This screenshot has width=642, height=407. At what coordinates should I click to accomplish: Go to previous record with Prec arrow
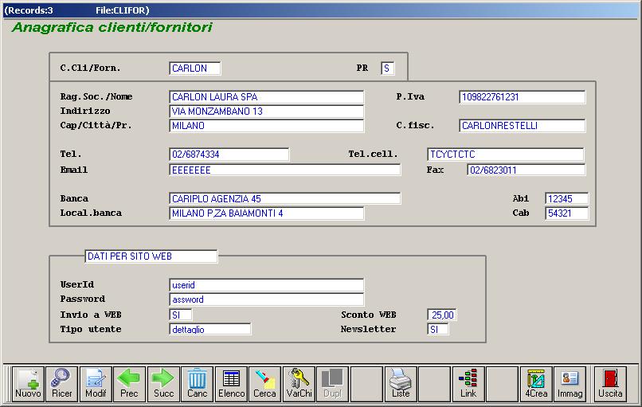(x=129, y=384)
